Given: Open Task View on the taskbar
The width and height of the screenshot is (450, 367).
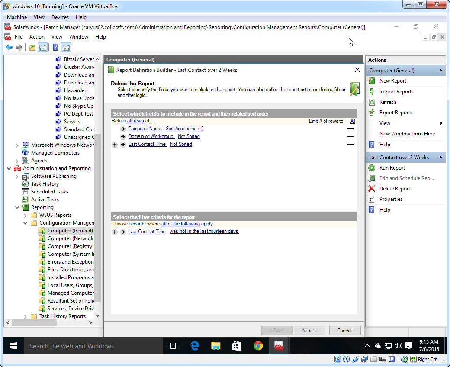Looking at the screenshot, I should click(173, 346).
